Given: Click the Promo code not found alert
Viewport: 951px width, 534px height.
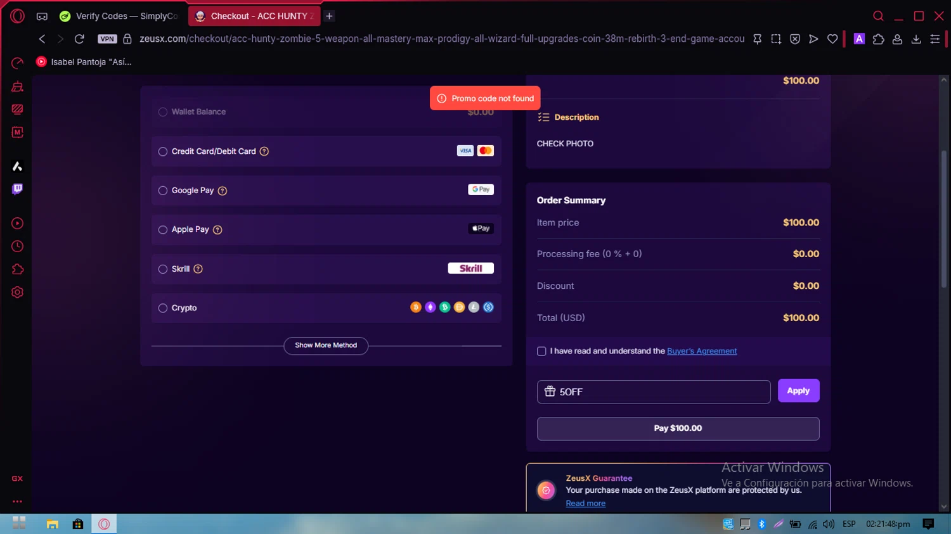Looking at the screenshot, I should pos(485,98).
